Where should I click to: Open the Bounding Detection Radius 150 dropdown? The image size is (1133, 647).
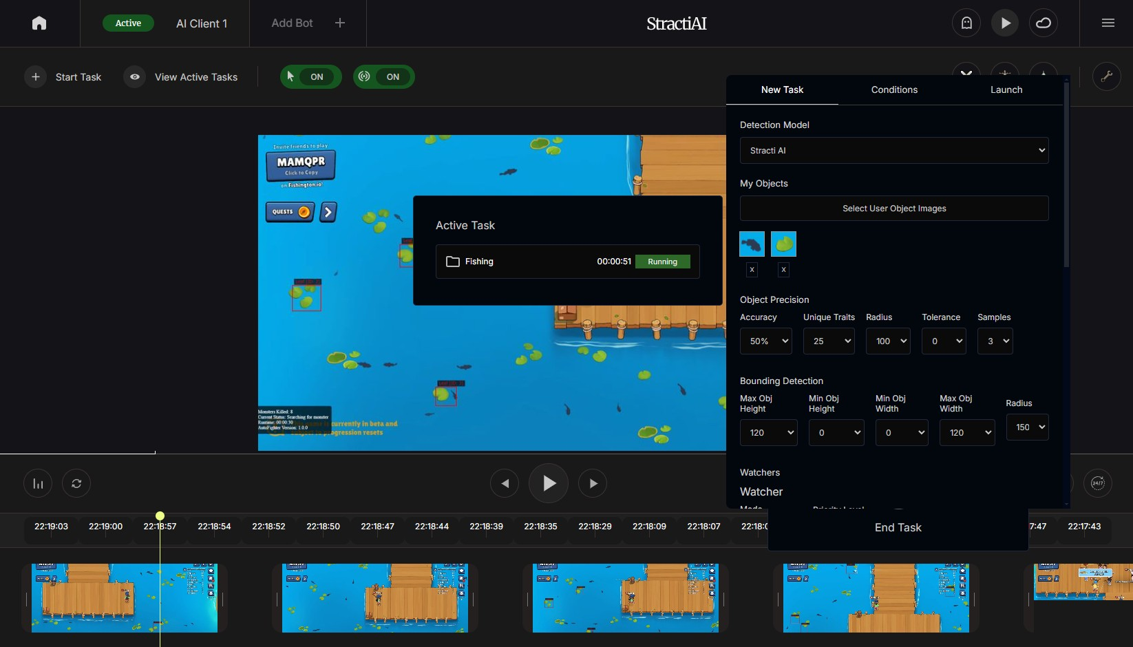(1027, 427)
